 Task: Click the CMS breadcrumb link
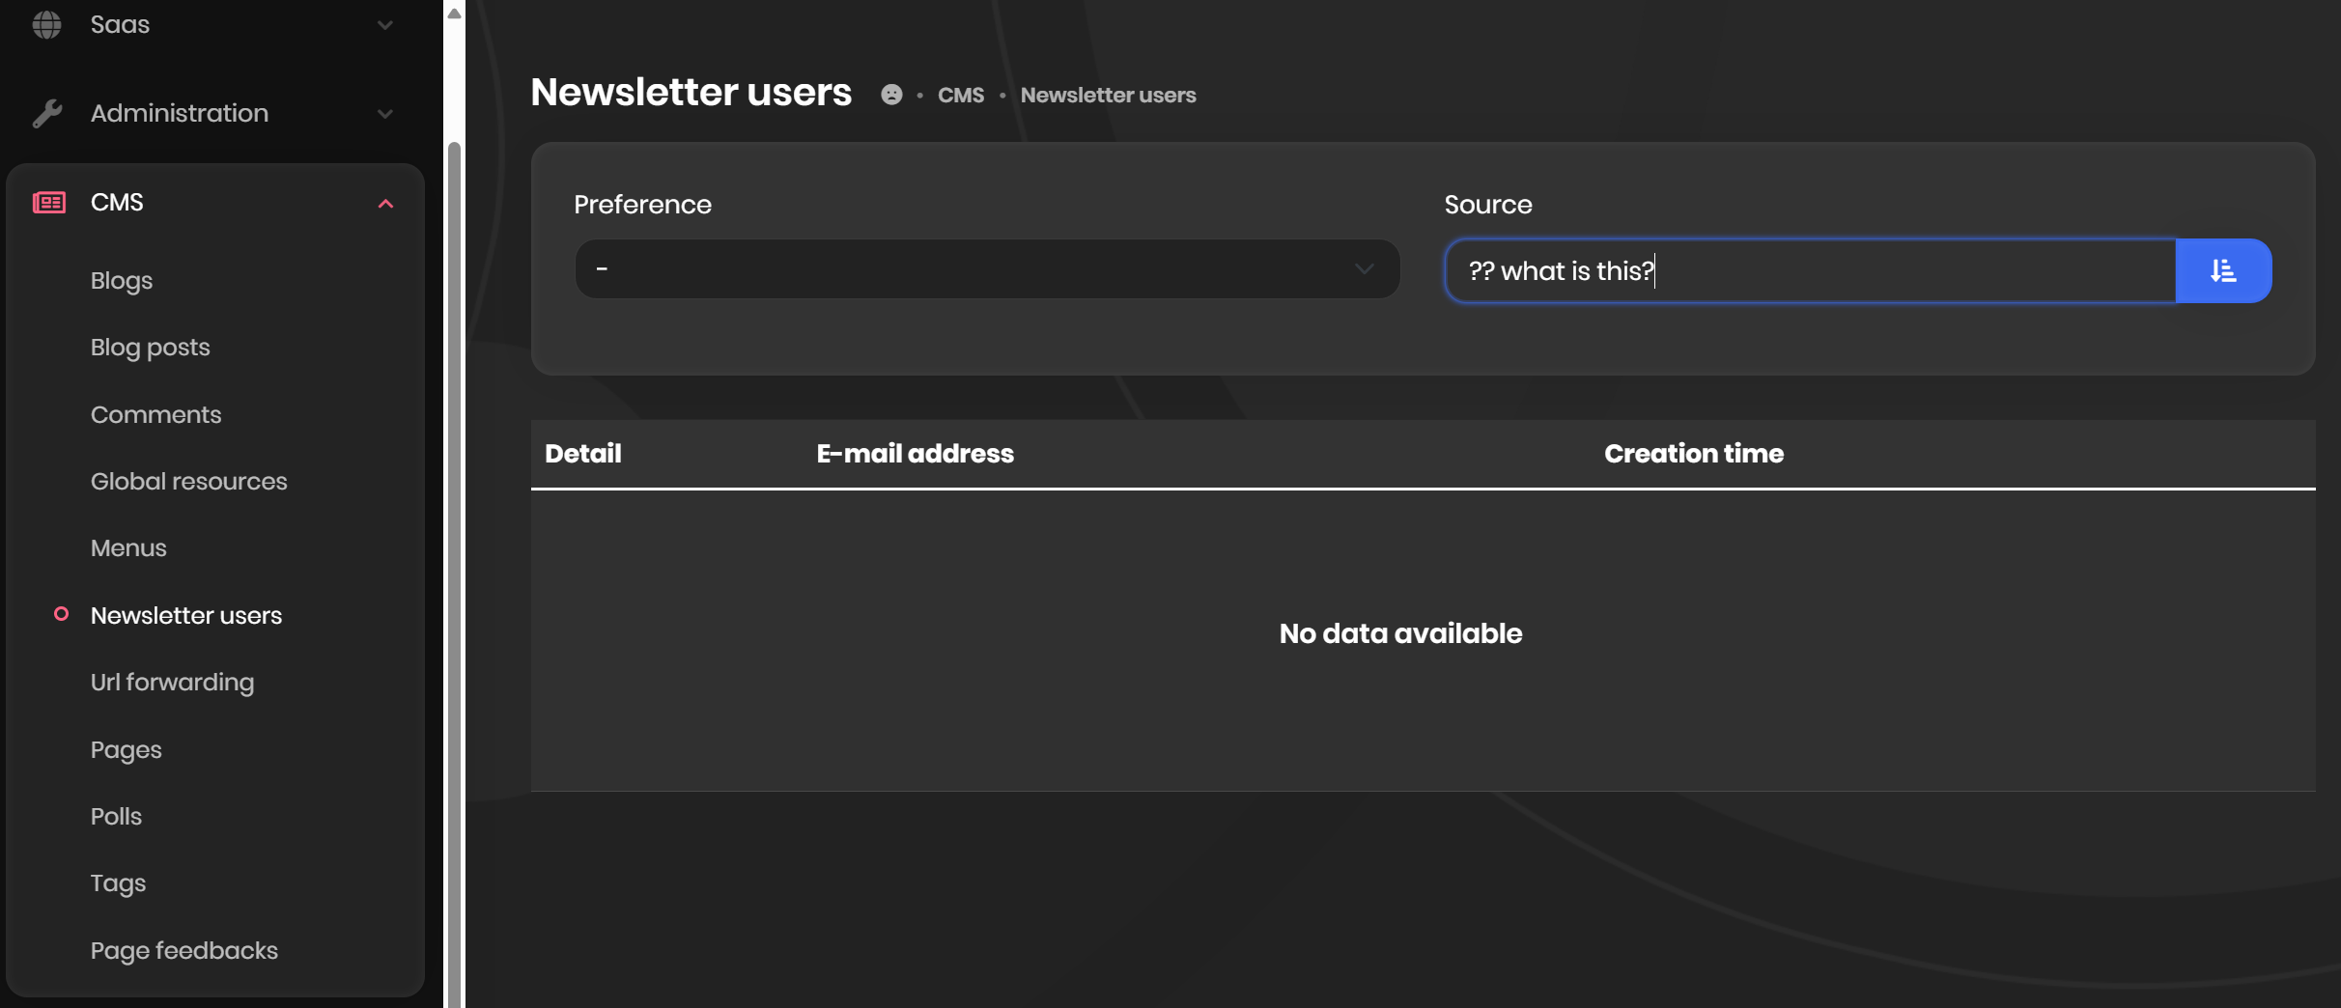point(960,96)
